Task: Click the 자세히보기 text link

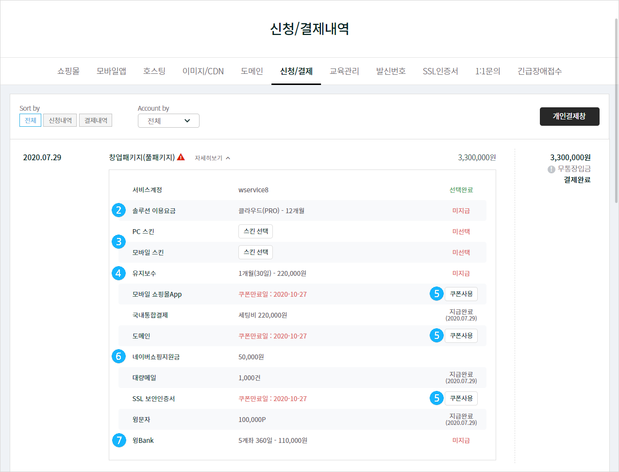Action: [208, 158]
